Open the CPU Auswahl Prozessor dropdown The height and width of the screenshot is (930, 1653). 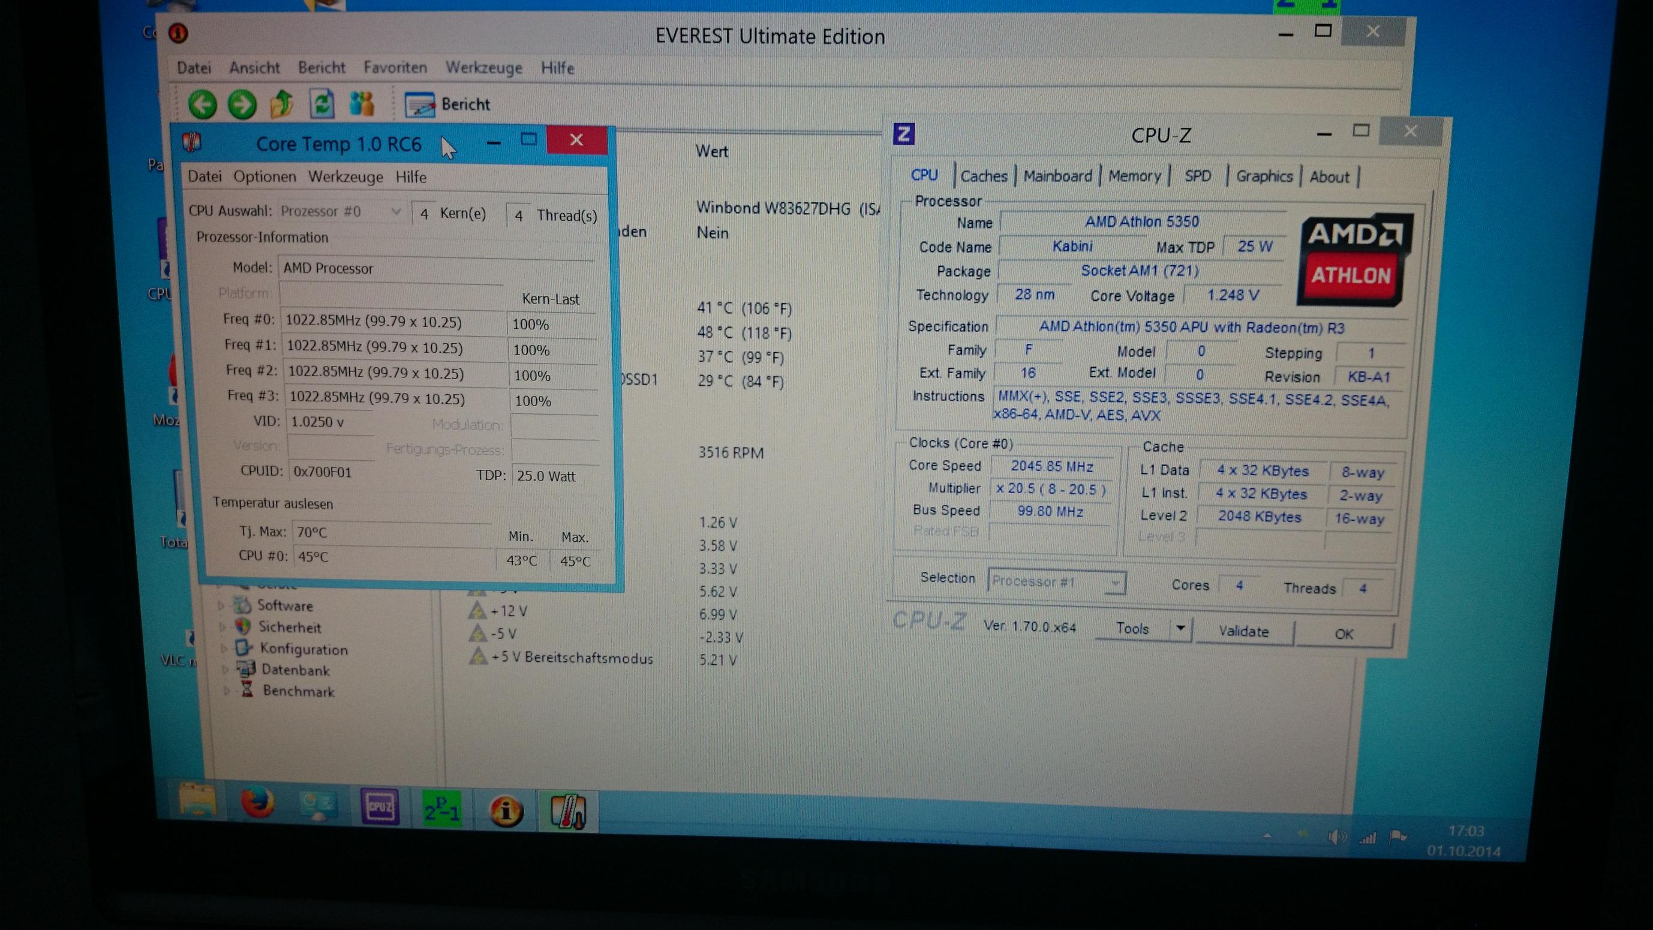point(396,211)
